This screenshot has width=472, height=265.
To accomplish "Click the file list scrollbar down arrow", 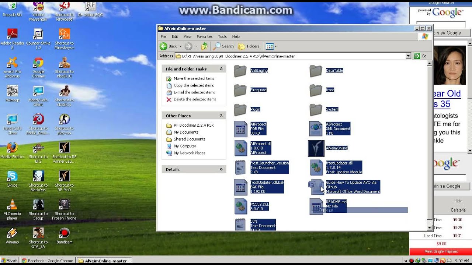I will 429,228.
